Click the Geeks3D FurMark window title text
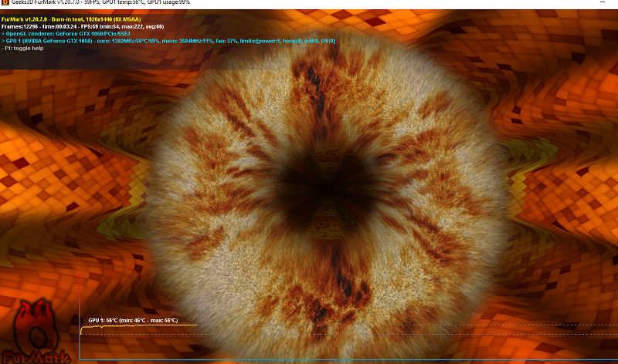This screenshot has height=364, width=618. tap(101, 2)
